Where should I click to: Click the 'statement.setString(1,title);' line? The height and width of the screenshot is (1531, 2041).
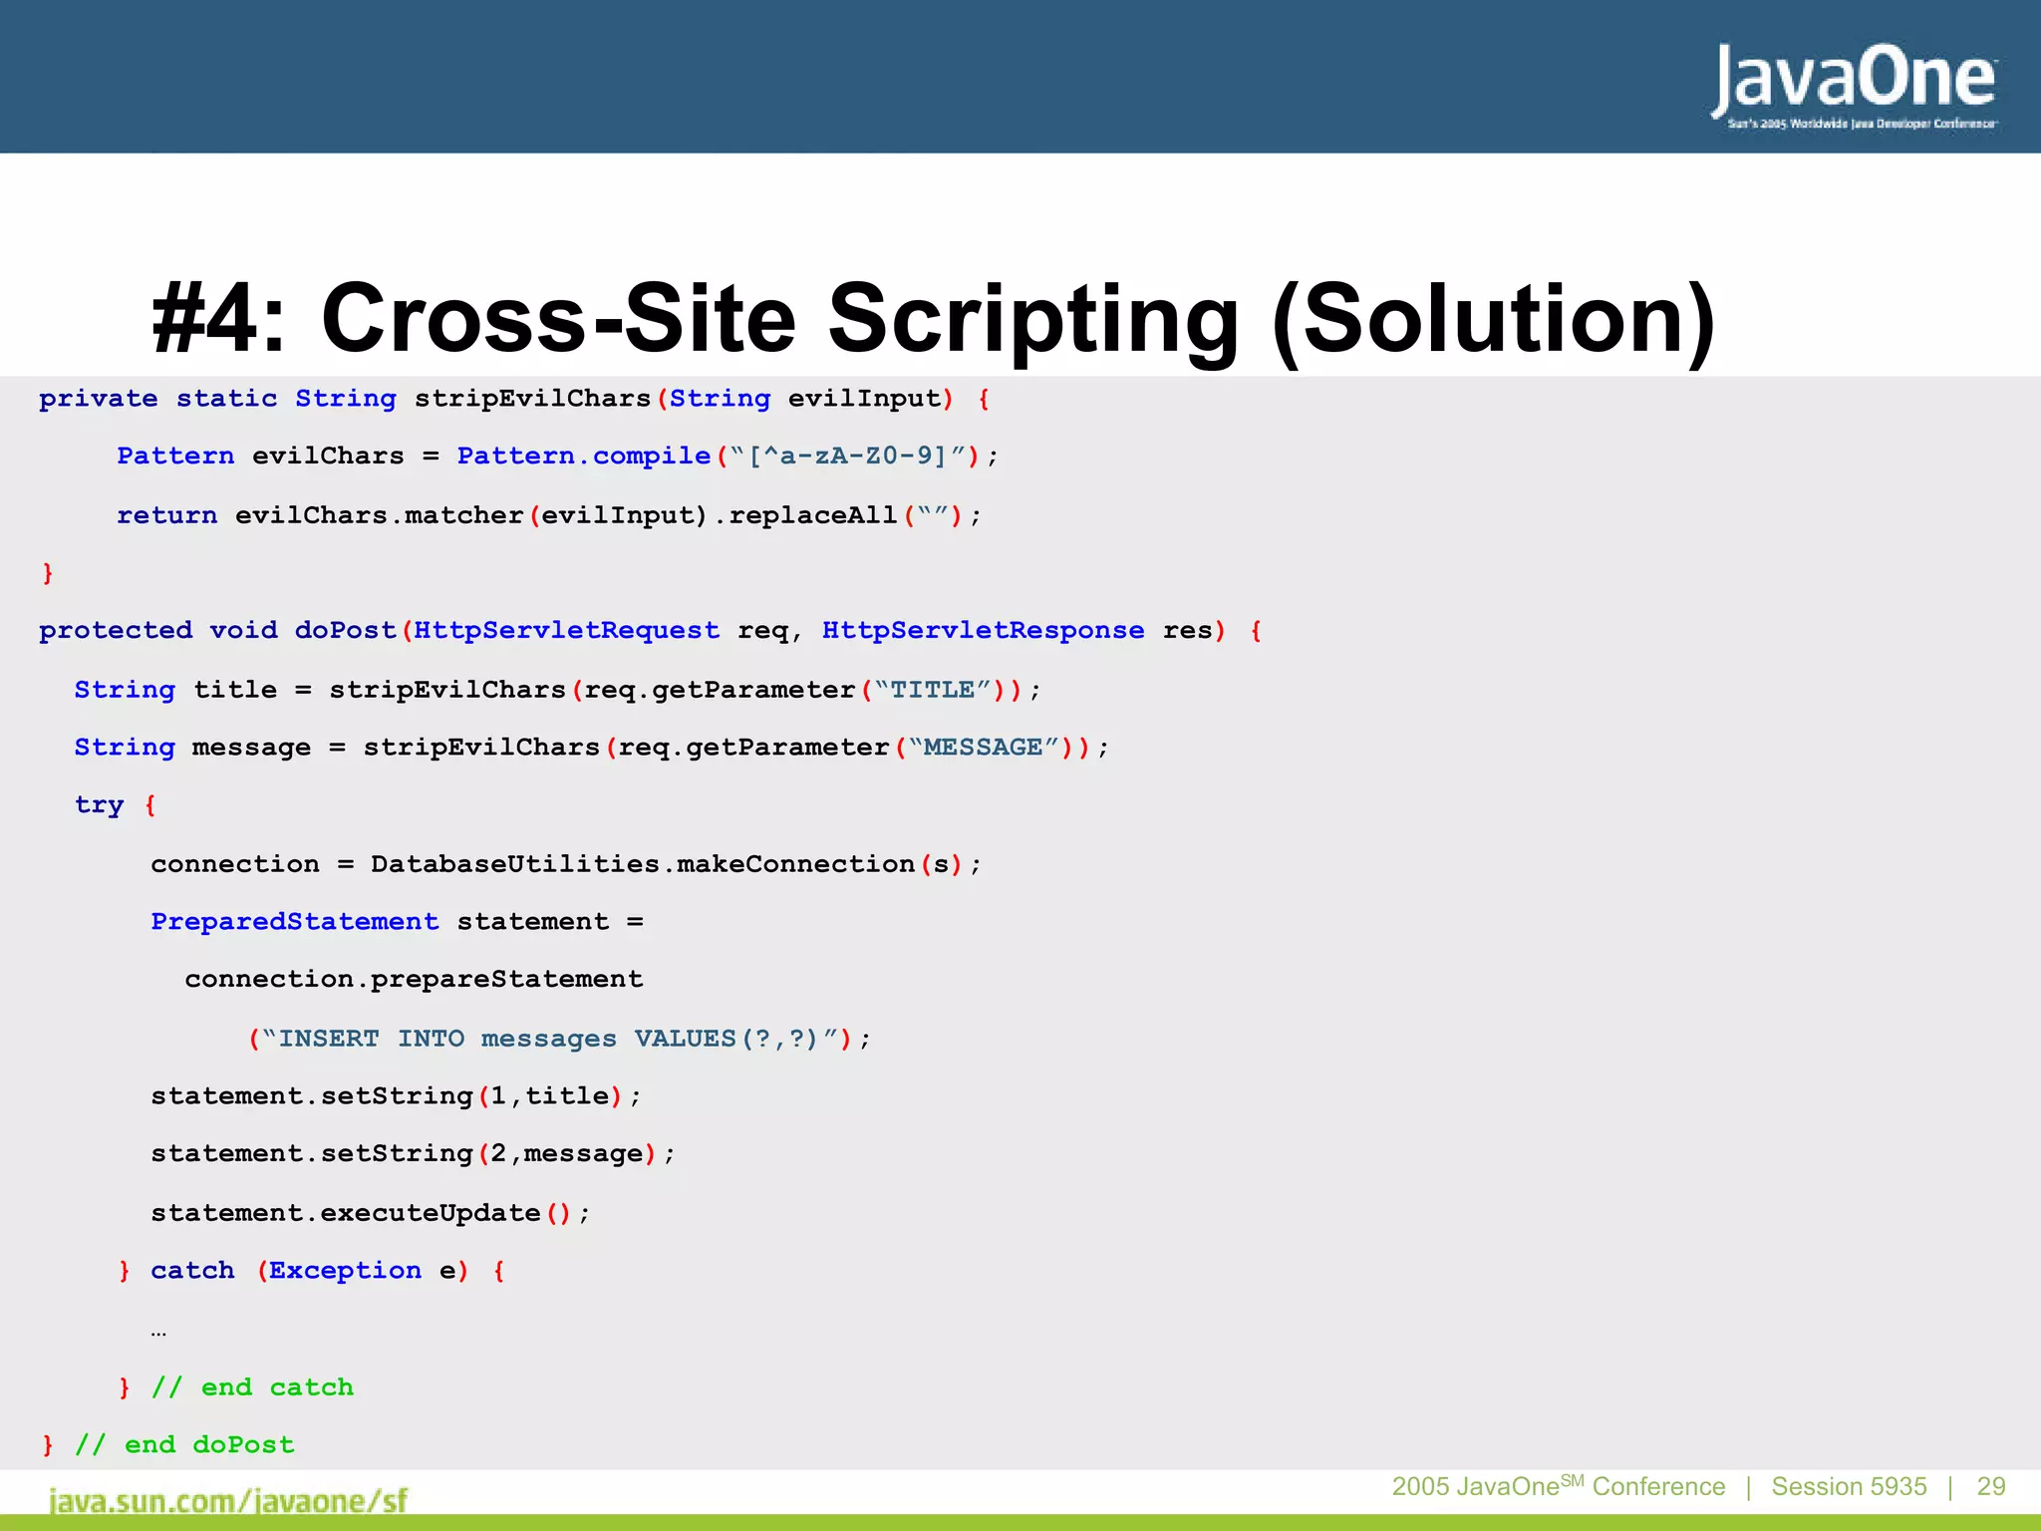(396, 1096)
